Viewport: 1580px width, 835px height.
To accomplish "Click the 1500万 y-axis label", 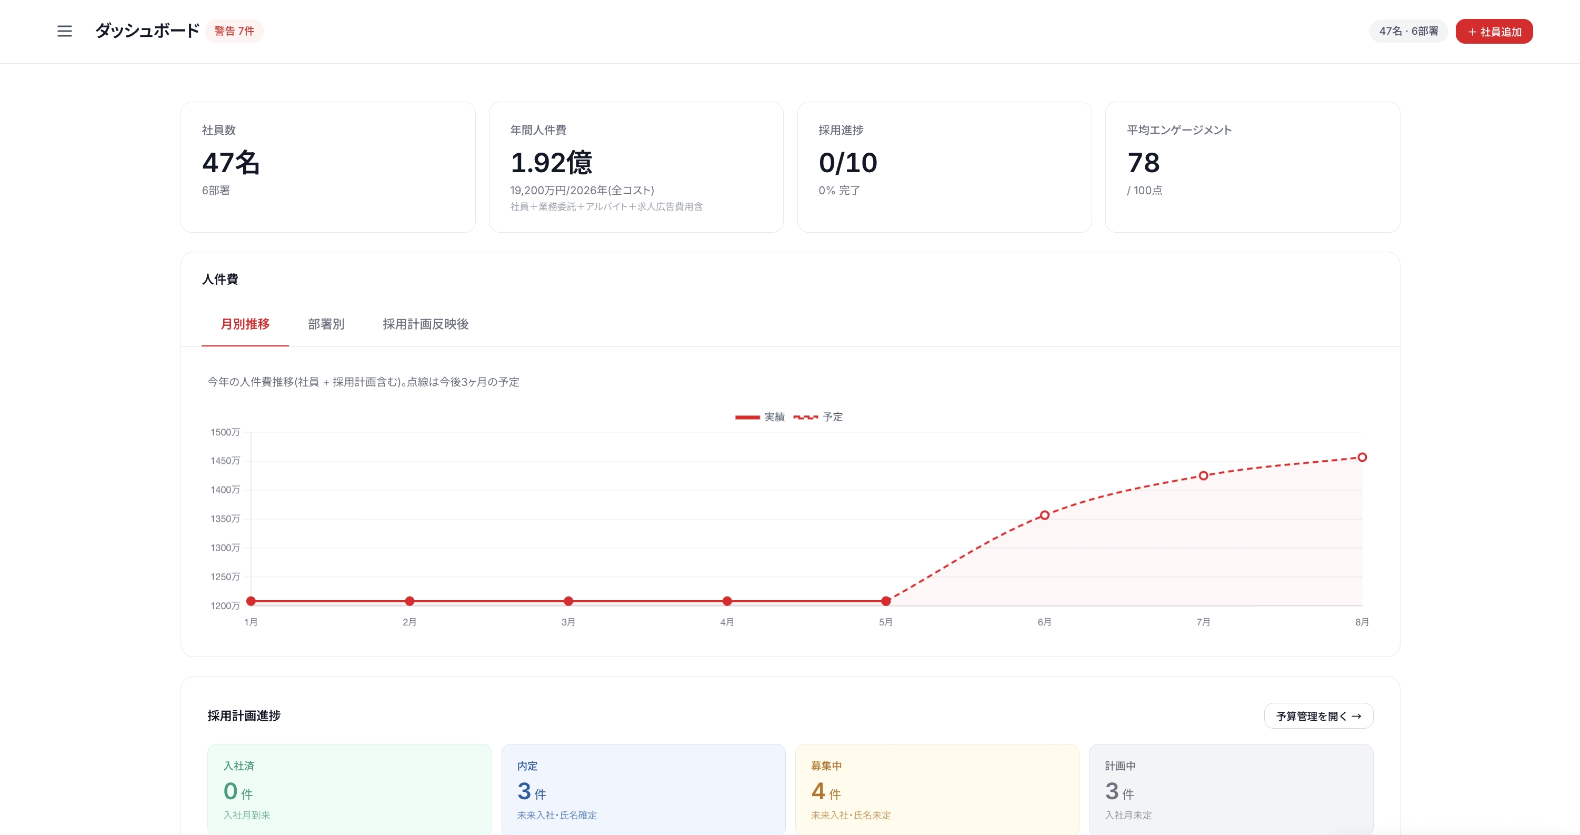I will click(x=225, y=433).
